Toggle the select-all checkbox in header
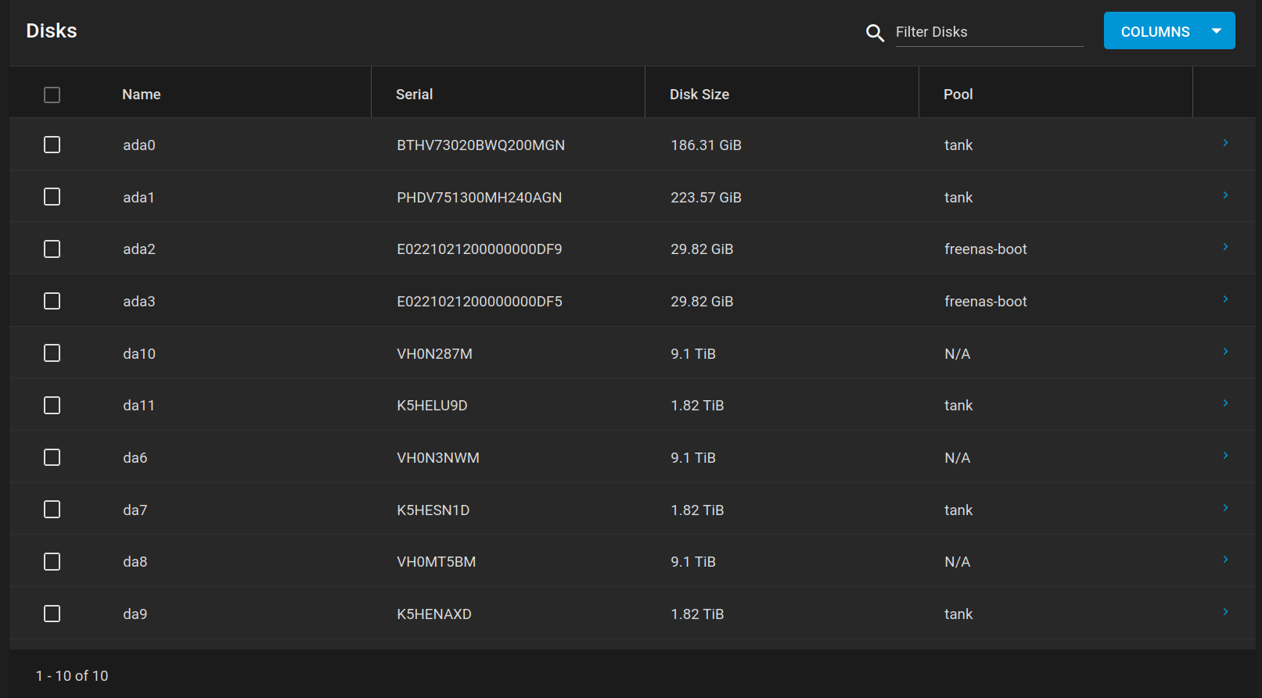 52,95
